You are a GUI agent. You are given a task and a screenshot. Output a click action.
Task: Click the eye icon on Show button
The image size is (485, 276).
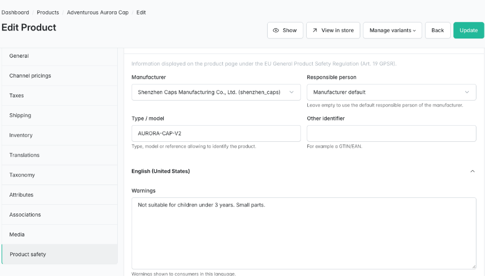[x=276, y=30]
